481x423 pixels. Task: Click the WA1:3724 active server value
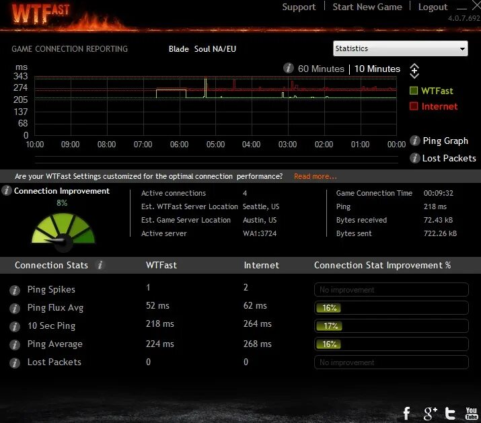pos(260,233)
